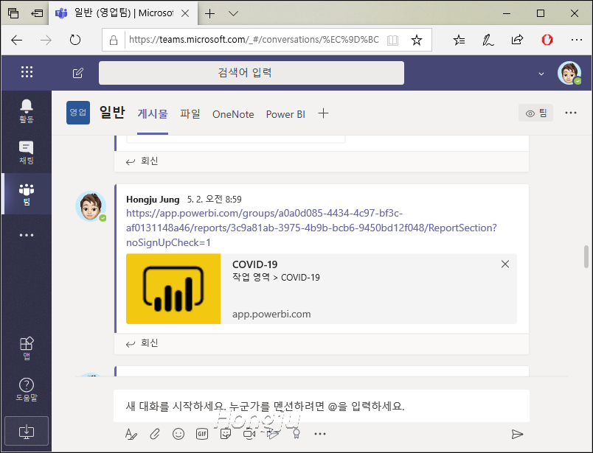
Task: Open the GIF picker
Action: point(202,434)
